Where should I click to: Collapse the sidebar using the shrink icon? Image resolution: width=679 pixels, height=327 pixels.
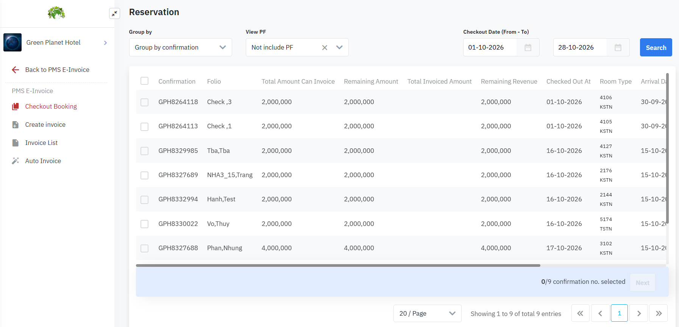tap(114, 14)
